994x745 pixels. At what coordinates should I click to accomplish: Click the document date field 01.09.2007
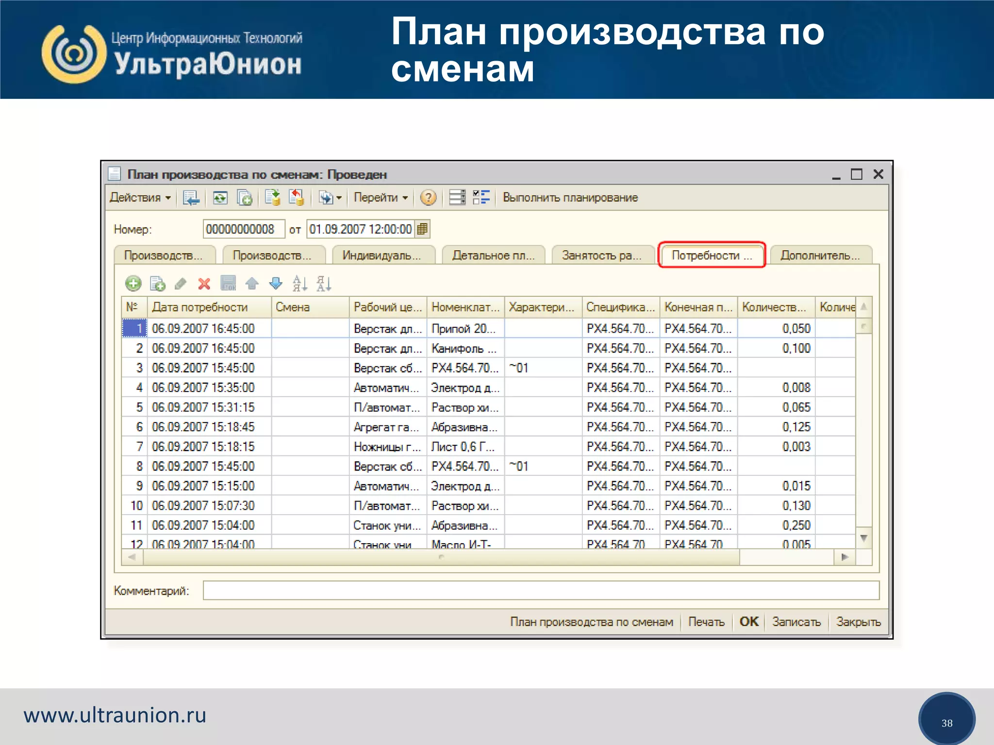[361, 229]
